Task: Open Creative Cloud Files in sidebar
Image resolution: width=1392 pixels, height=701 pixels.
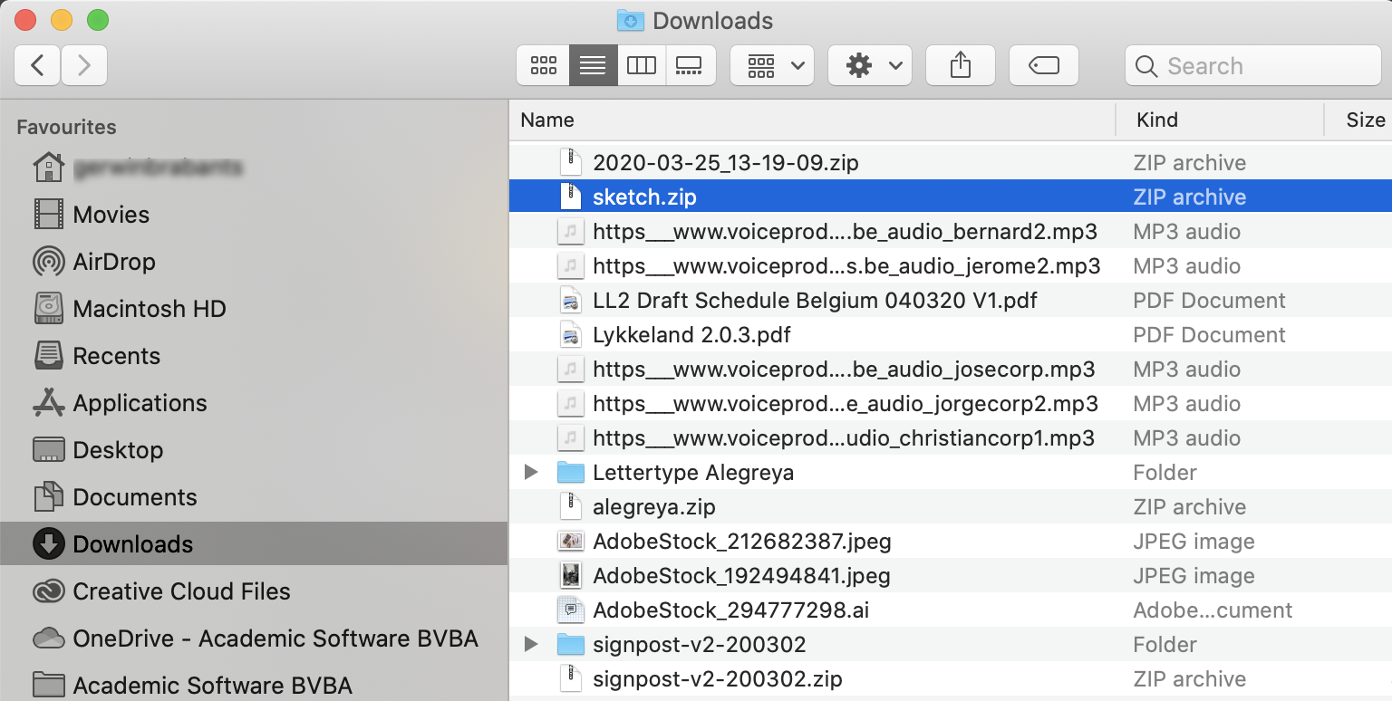Action: pos(254,591)
